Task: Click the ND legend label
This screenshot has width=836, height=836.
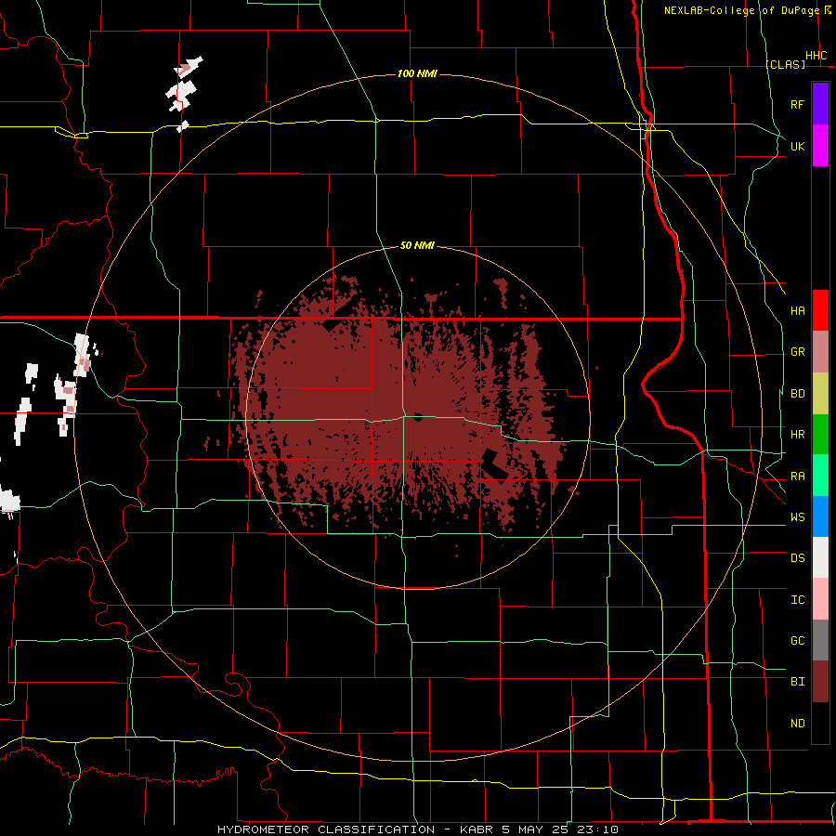Action: pos(798,724)
